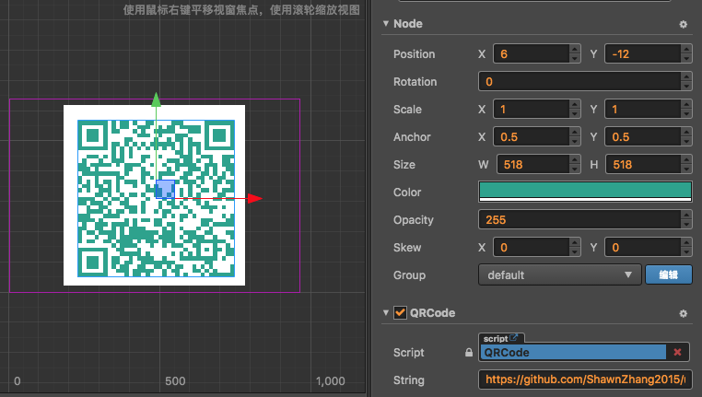
Task: Click the Skew Y stepper arrows
Action: (x=686, y=248)
